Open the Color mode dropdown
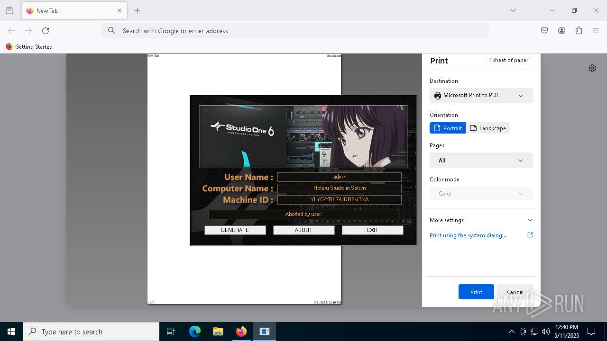This screenshot has height=341, width=607. pyautogui.click(x=481, y=194)
